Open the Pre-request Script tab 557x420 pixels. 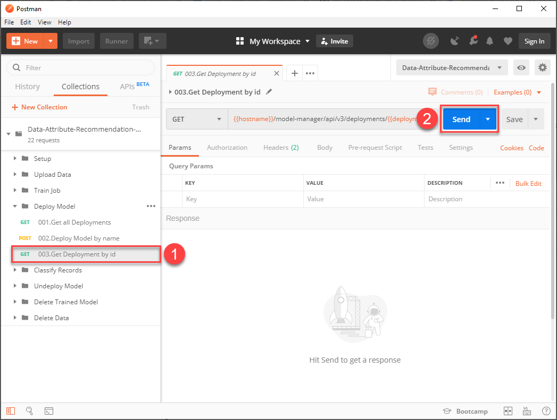coord(375,148)
